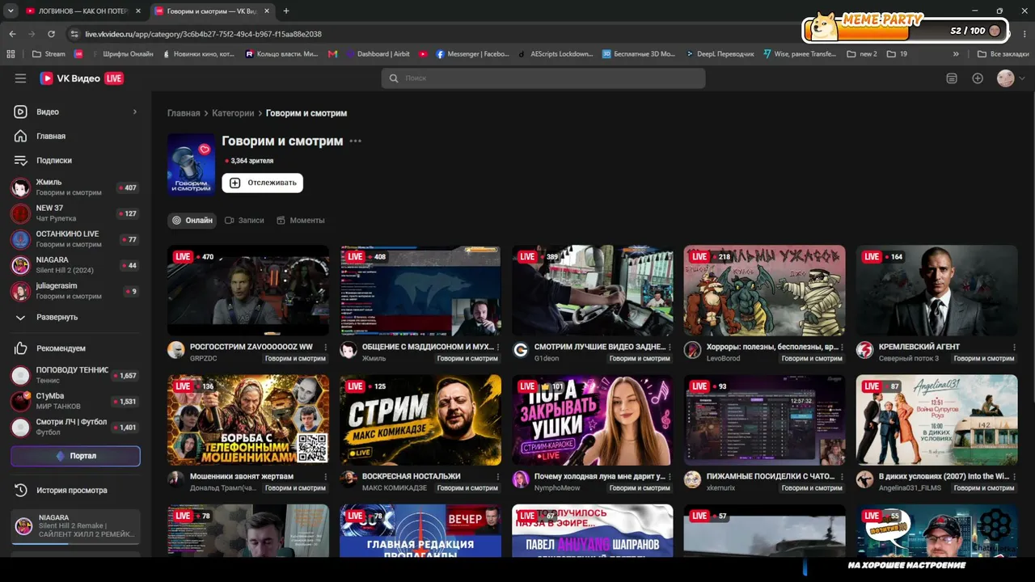Viewport: 1035px width, 582px height.
Task: Open ОСТАНКИНО LIVE channel in sidebar
Action: pyautogui.click(x=75, y=239)
